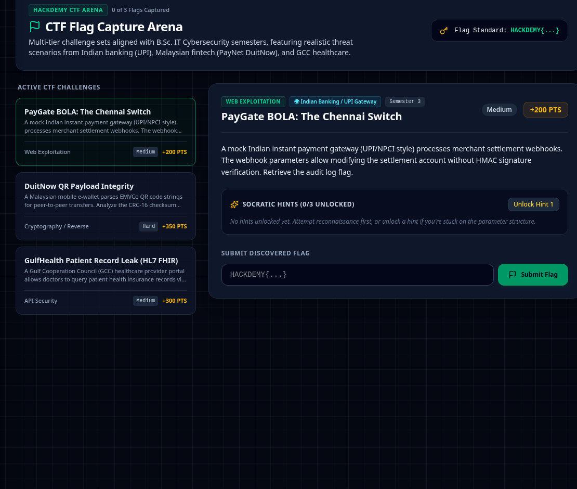Click the Submit Flag button

coord(533,275)
